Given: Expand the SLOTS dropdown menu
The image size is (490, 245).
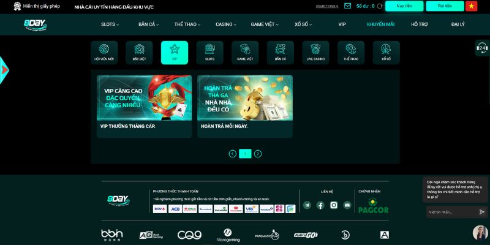Looking at the screenshot, I should (x=110, y=24).
